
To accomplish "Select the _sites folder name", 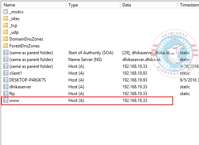I will coord(14,19).
